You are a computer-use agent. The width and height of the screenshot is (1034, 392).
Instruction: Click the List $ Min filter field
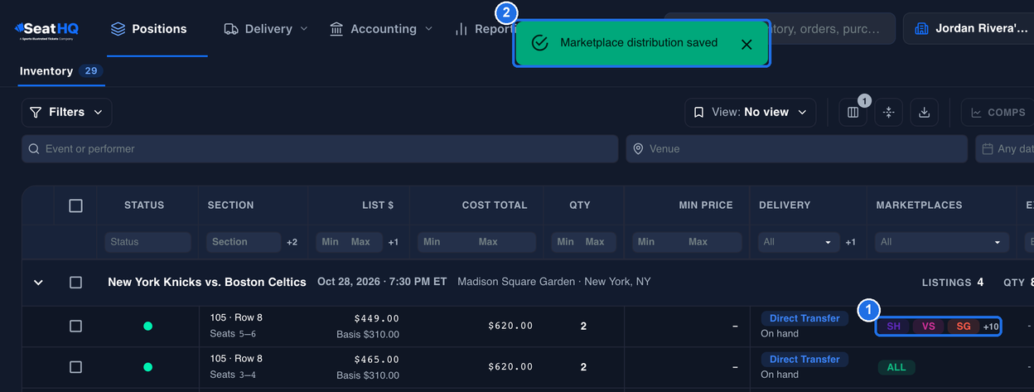pos(331,242)
